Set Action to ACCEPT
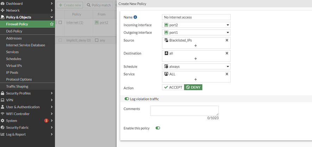The image size is (312, 147). 173,87
